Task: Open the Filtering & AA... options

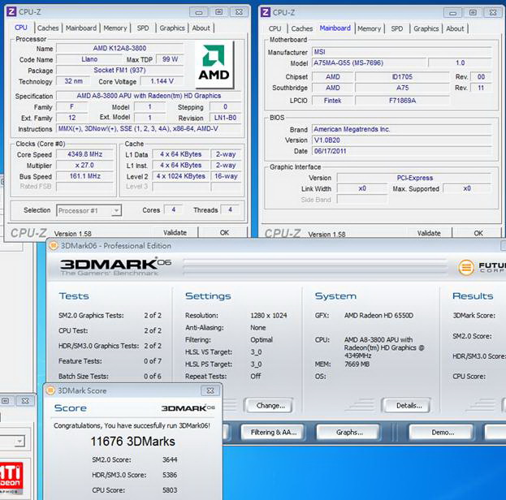Action: click(x=273, y=433)
